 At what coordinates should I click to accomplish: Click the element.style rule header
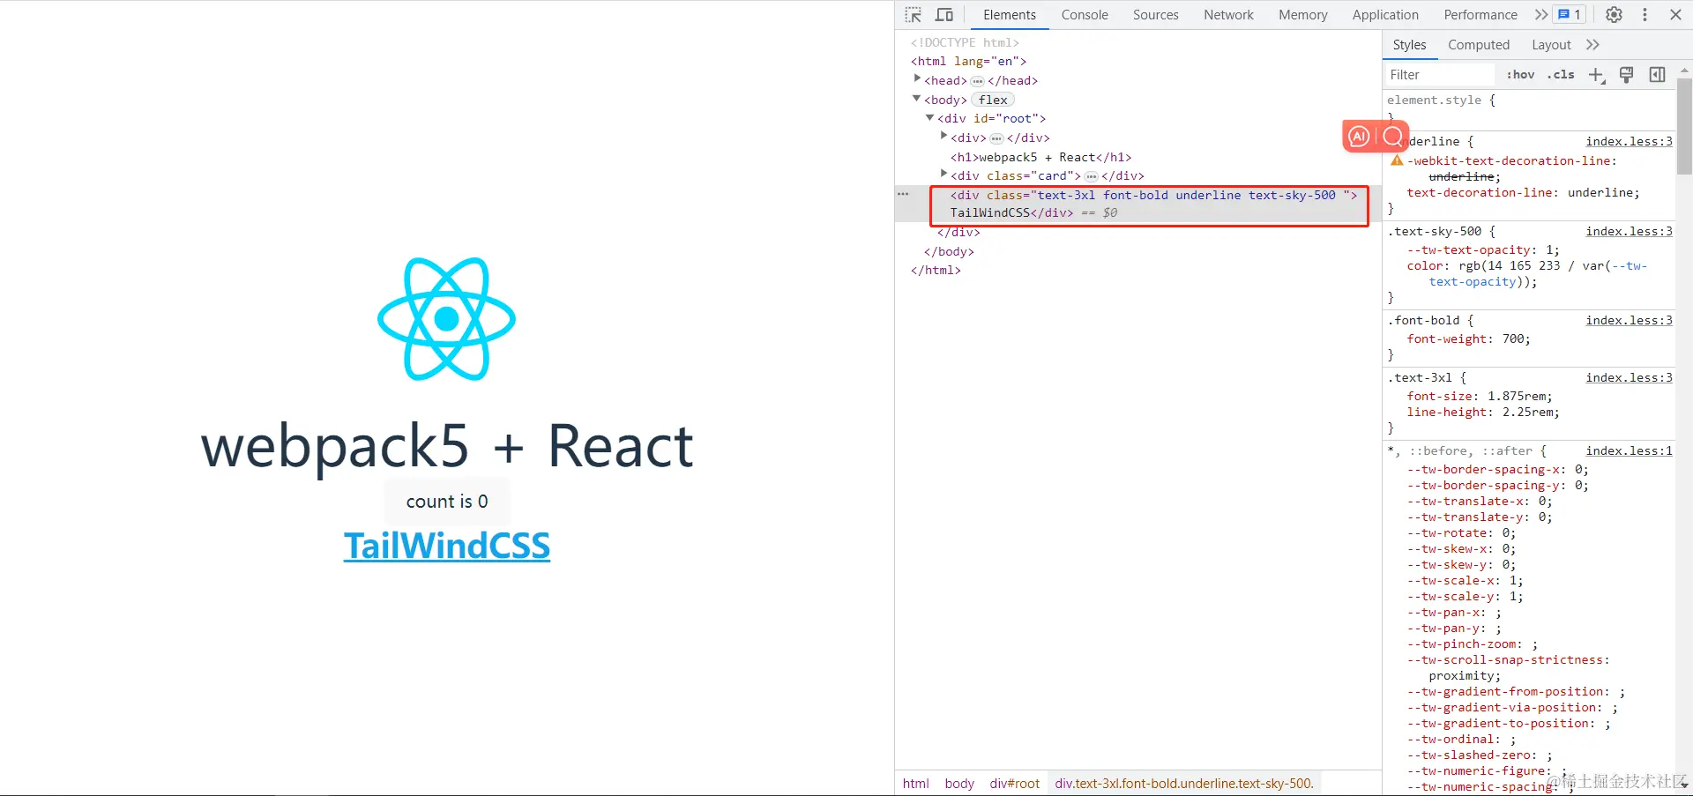click(1441, 100)
